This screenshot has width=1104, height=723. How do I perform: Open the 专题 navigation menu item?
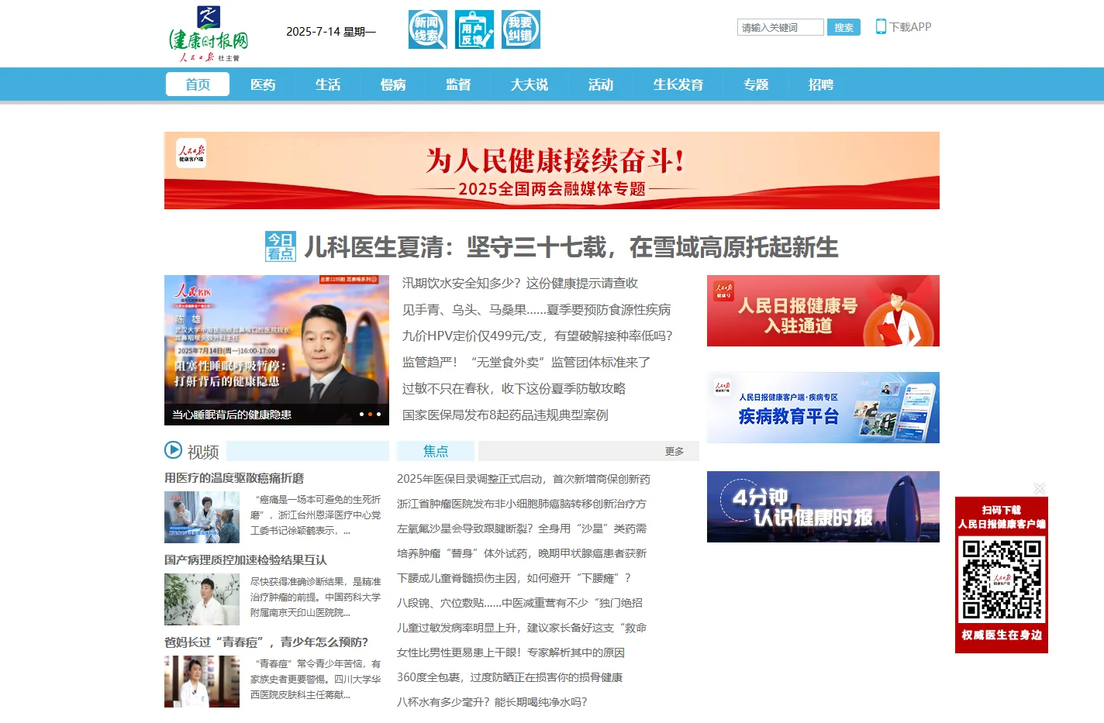click(756, 84)
